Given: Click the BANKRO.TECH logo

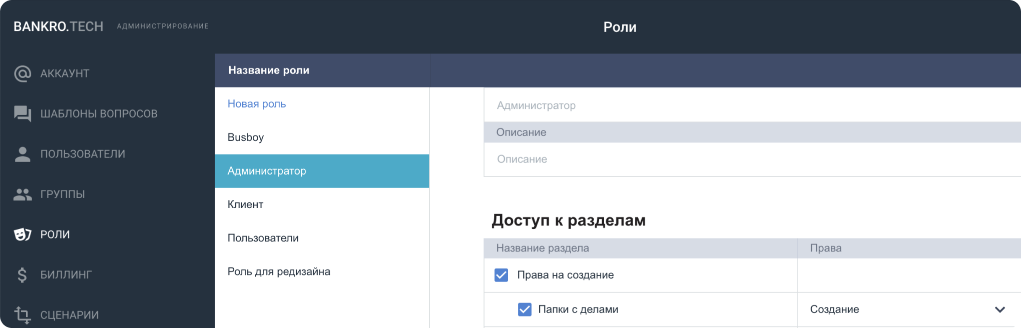Looking at the screenshot, I should point(58,26).
